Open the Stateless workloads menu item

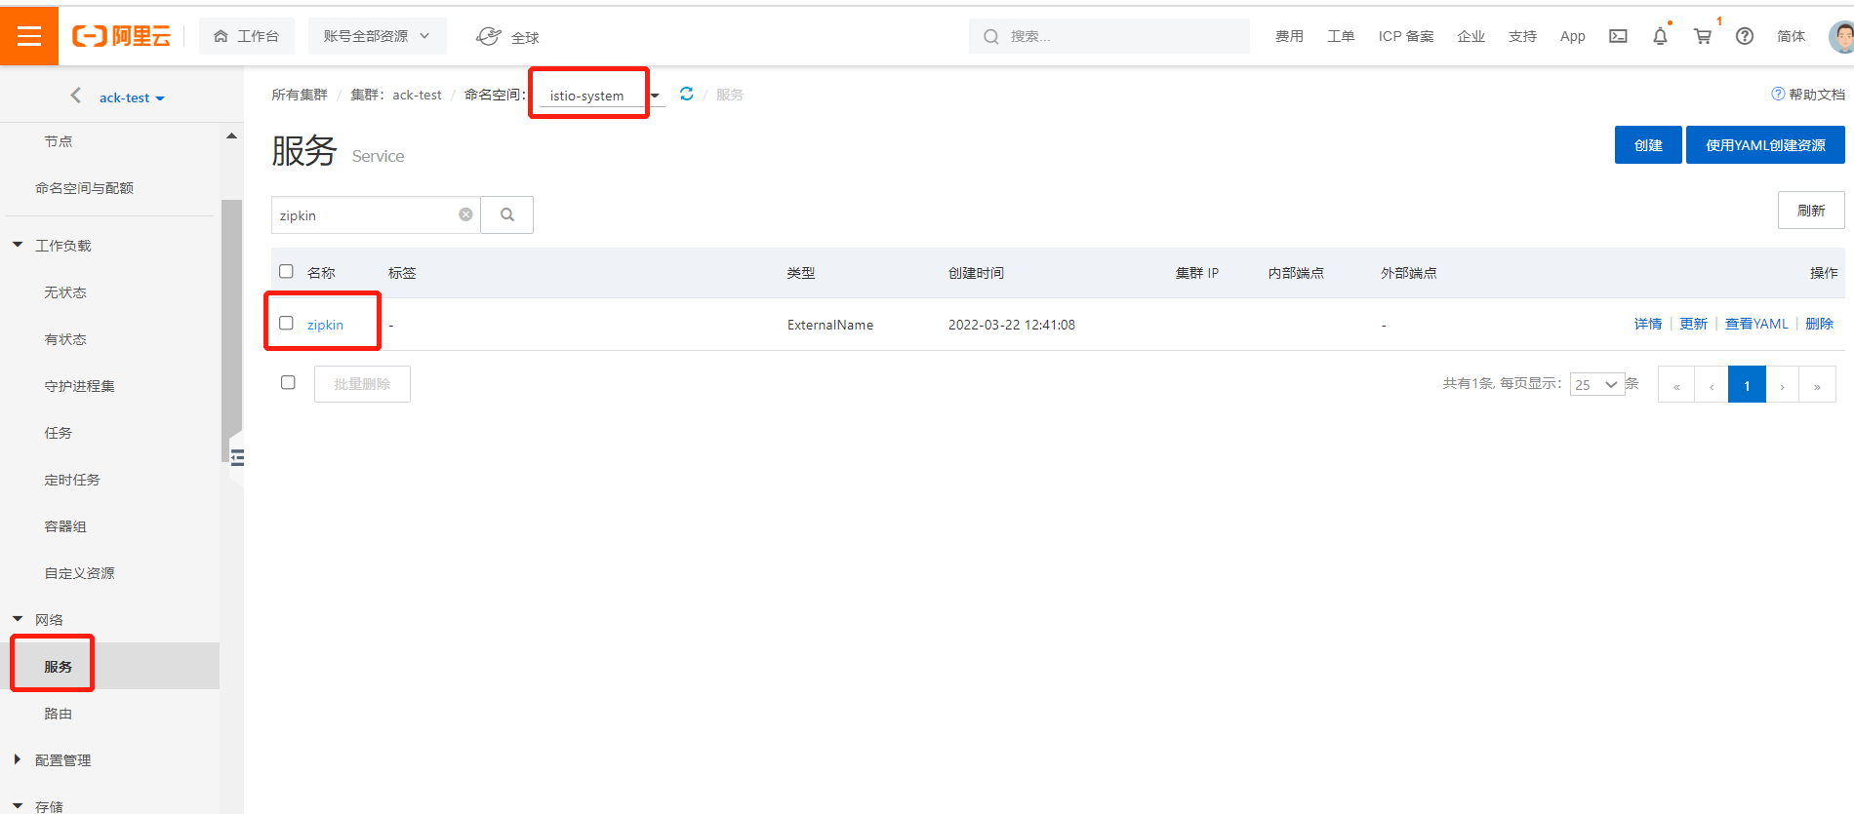pos(65,292)
